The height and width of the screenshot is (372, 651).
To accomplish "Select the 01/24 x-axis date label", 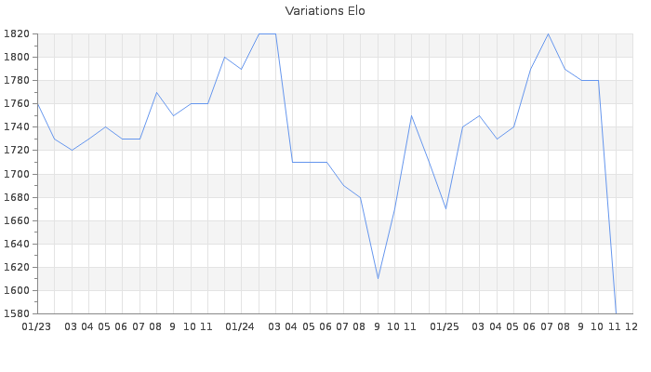I will click(x=241, y=326).
